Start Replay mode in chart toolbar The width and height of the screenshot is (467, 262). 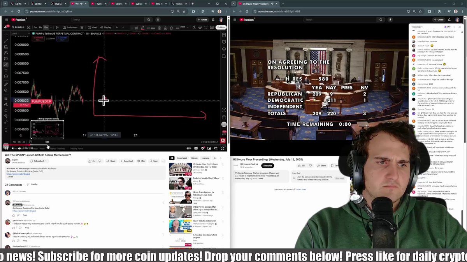coord(105,28)
